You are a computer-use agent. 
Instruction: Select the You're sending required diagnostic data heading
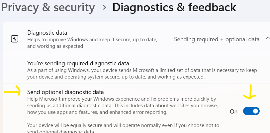tap(78, 63)
